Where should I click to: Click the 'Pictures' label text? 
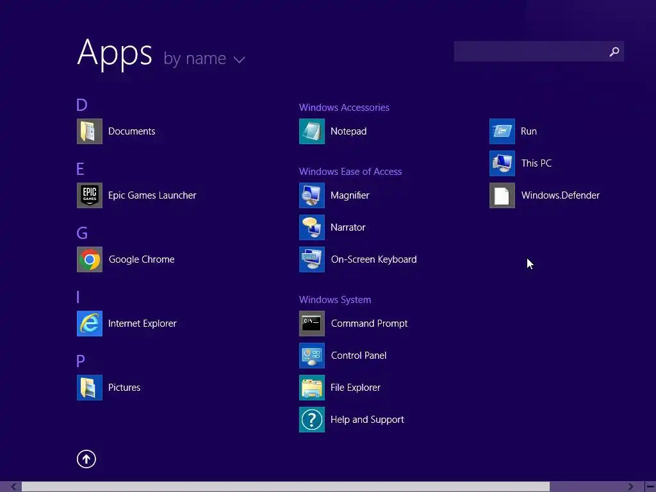click(124, 388)
